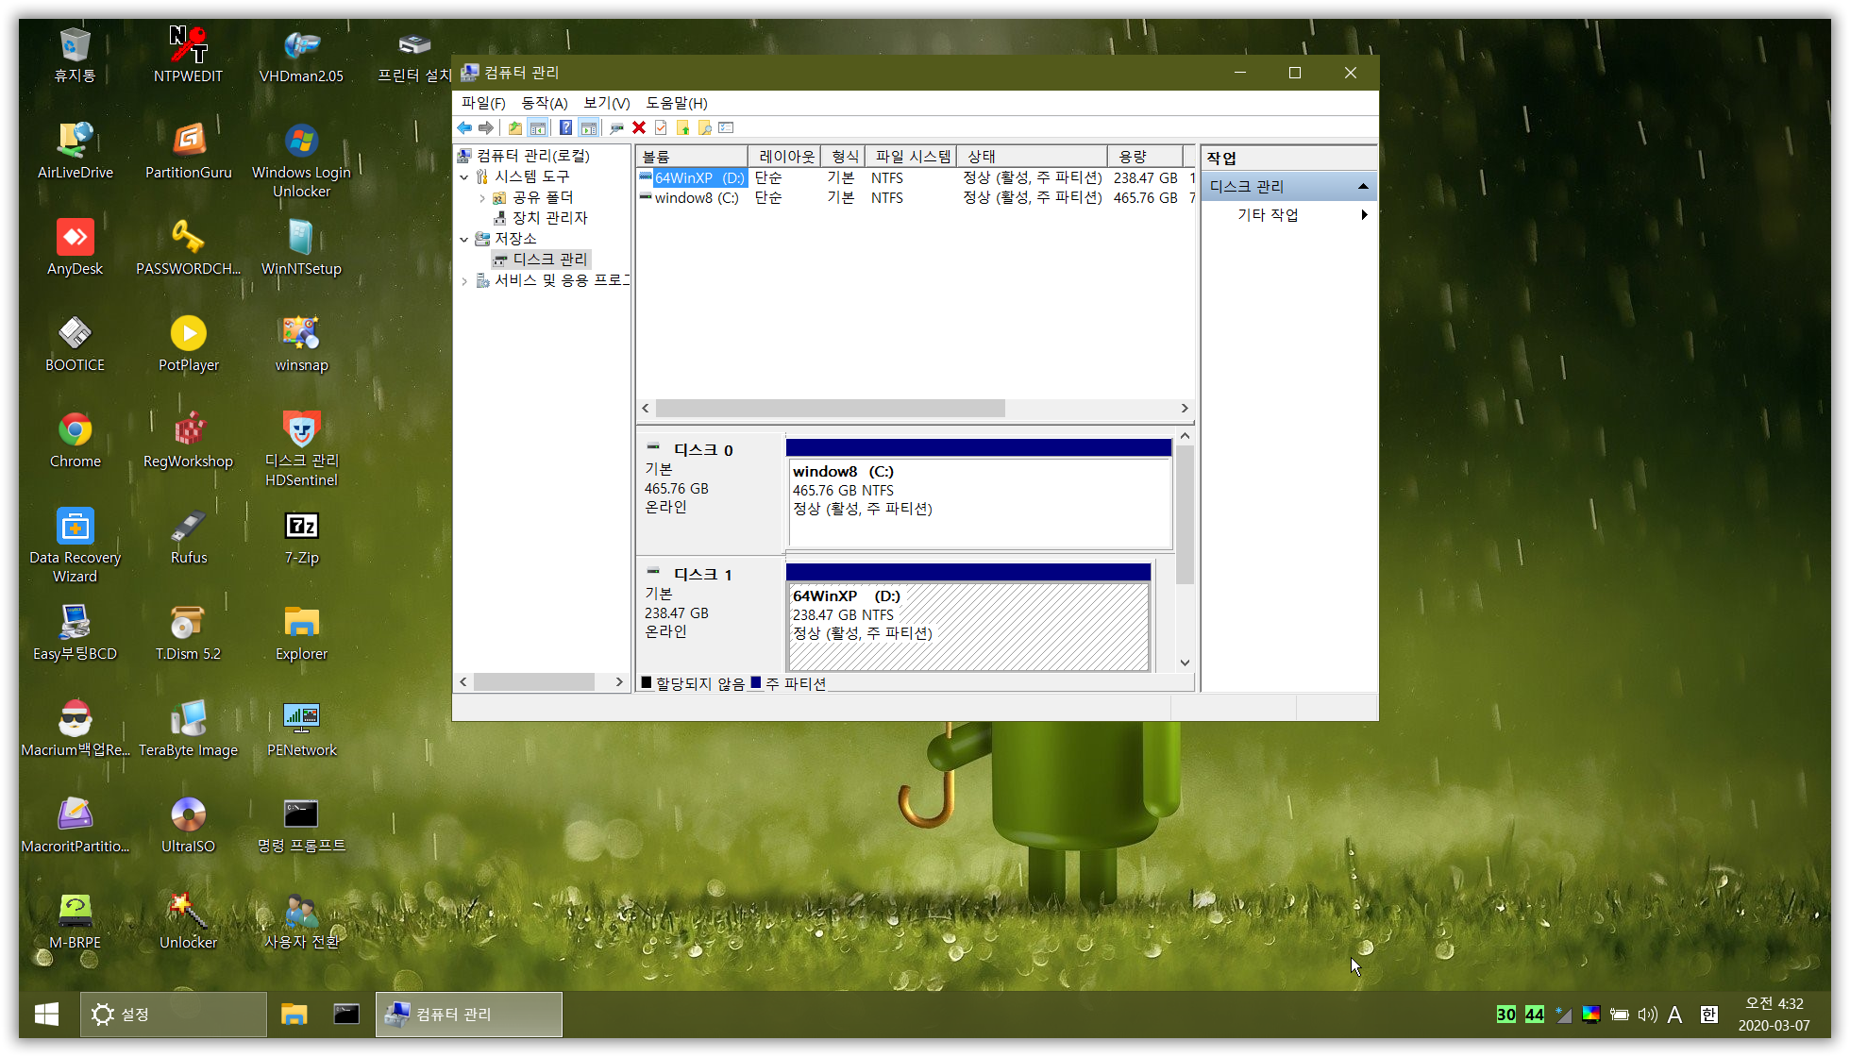Select 디스크 관리 in the tree
1850x1057 pixels.
pyautogui.click(x=542, y=260)
